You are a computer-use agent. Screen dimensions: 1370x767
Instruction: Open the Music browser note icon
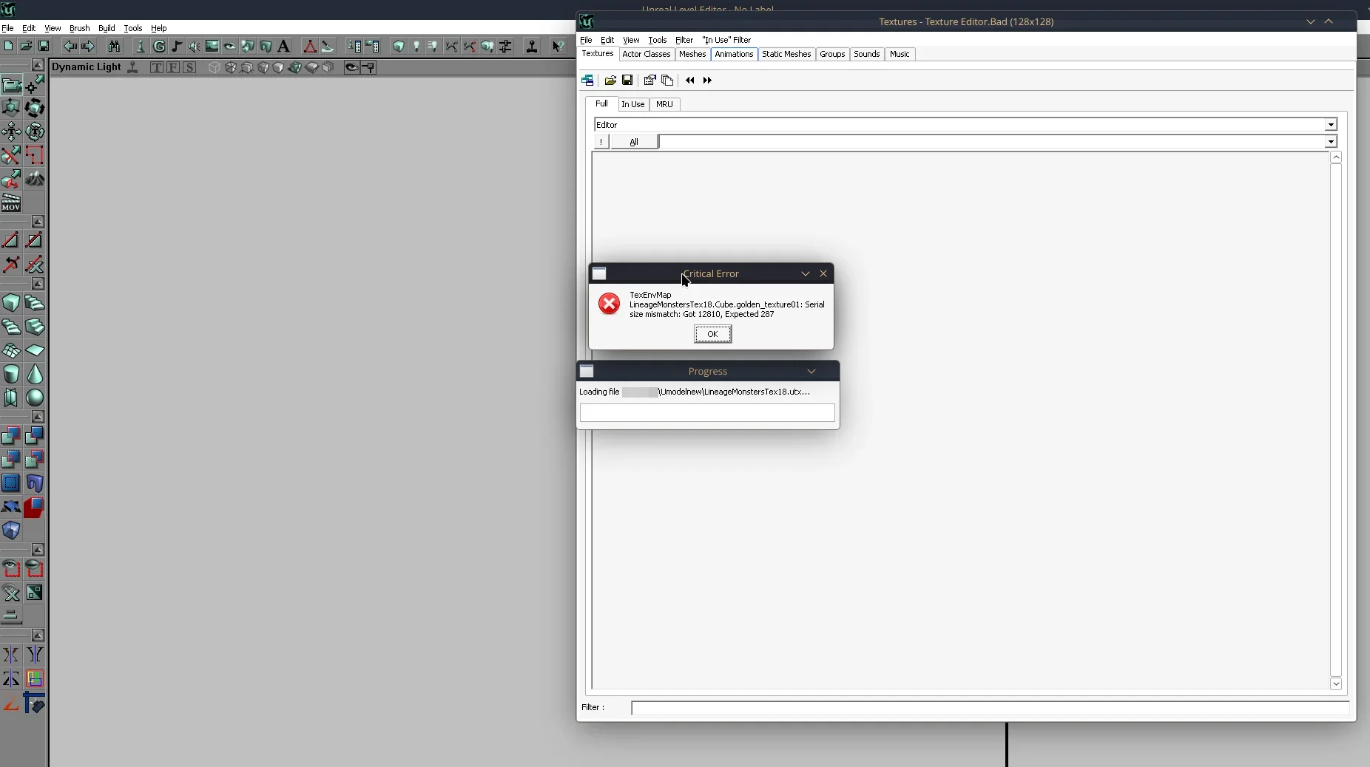[177, 47]
